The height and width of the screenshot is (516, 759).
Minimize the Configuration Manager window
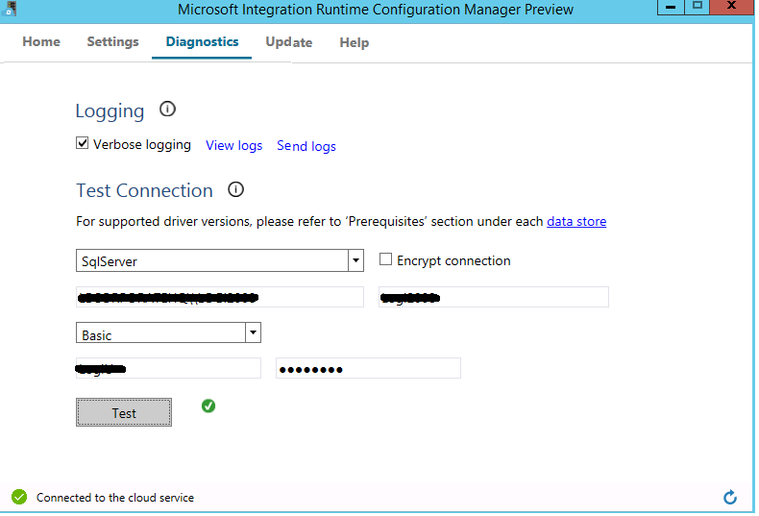point(671,7)
